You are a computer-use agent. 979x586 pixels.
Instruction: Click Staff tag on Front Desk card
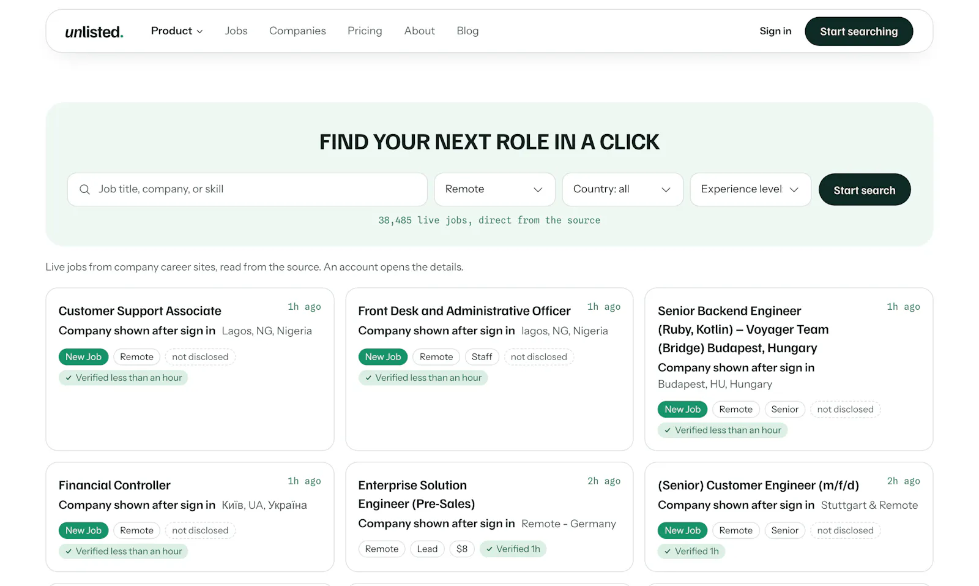[482, 357]
